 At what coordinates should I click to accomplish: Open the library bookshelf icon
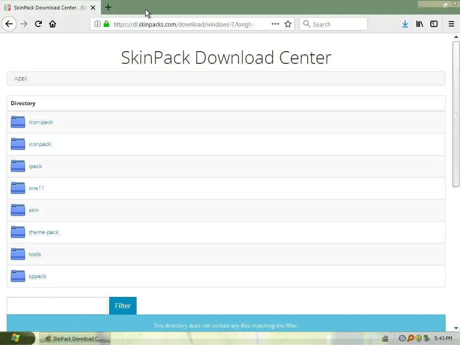(420, 24)
